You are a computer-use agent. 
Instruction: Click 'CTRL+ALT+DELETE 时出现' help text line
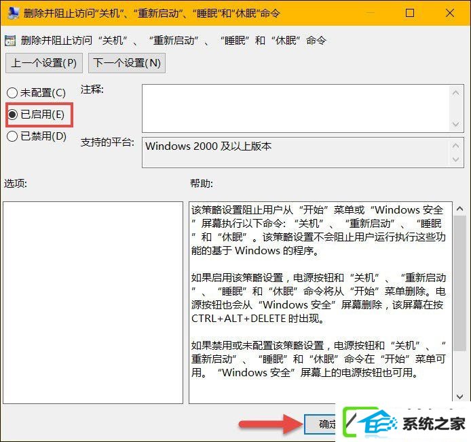(258, 318)
